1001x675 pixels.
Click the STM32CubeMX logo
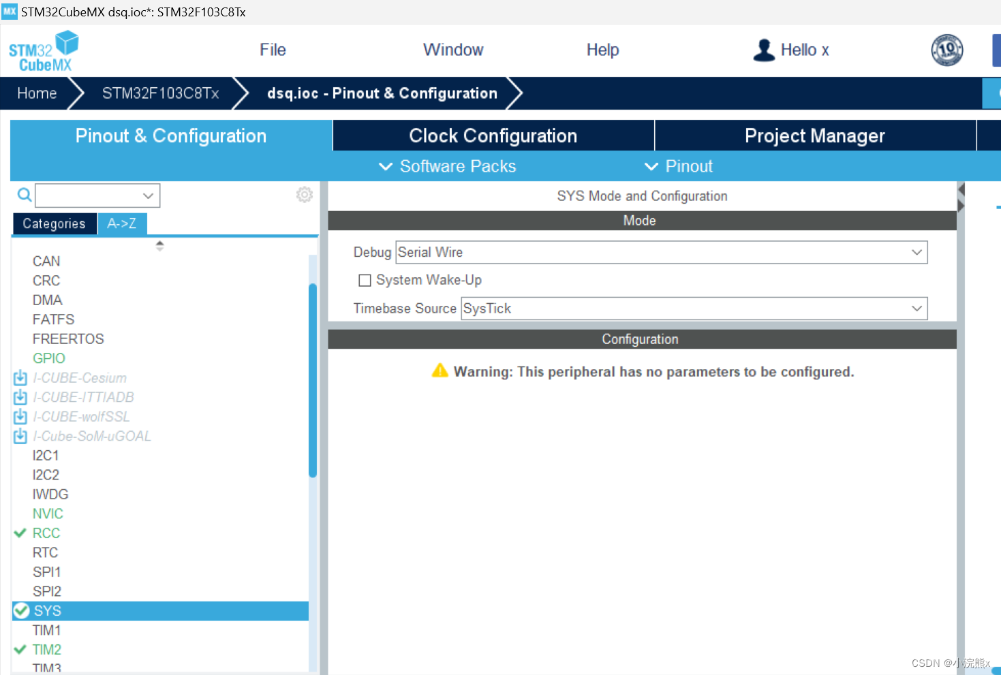43,51
